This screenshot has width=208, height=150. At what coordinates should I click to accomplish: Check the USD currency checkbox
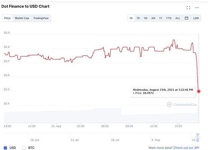pyautogui.click(x=5, y=148)
